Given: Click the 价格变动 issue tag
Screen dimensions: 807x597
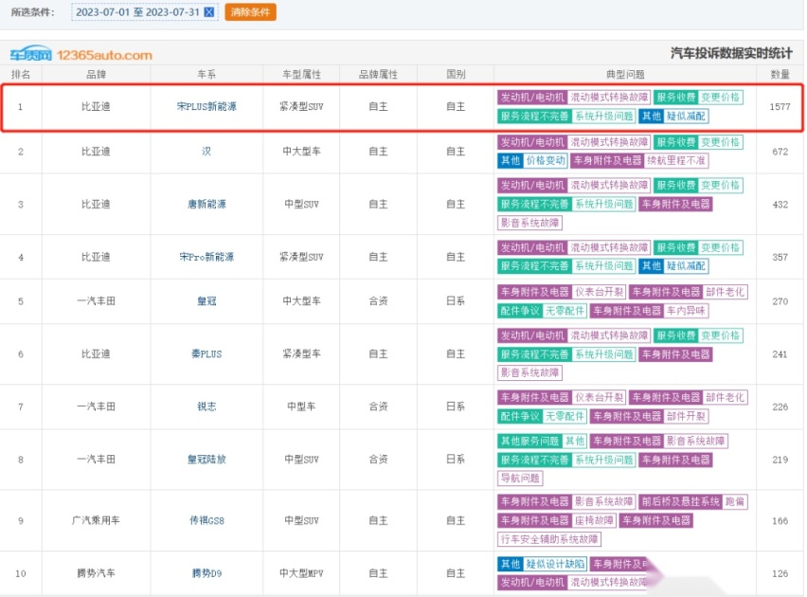Looking at the screenshot, I should click(546, 161).
